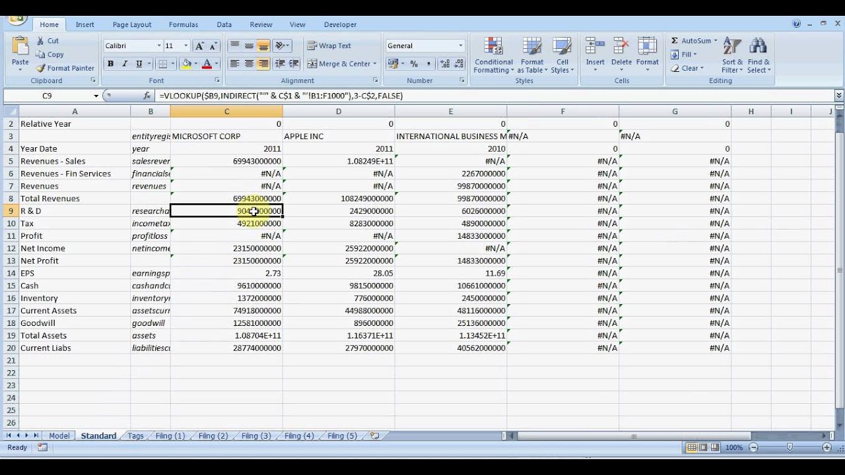Open the Excel Help question icon
Image resolution: width=845 pixels, height=475 pixels.
(x=797, y=24)
